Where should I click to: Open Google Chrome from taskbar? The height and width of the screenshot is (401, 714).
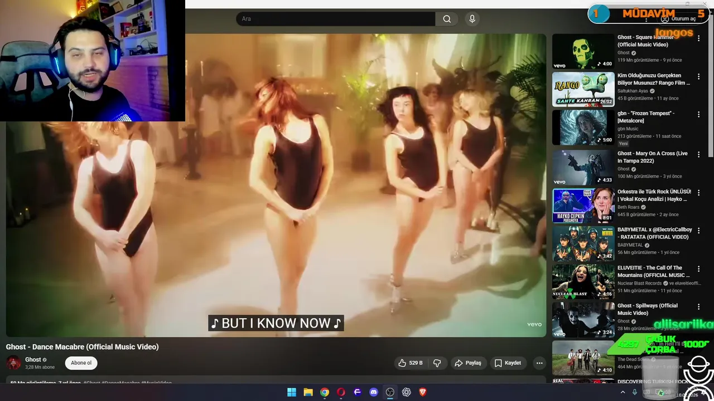325,392
